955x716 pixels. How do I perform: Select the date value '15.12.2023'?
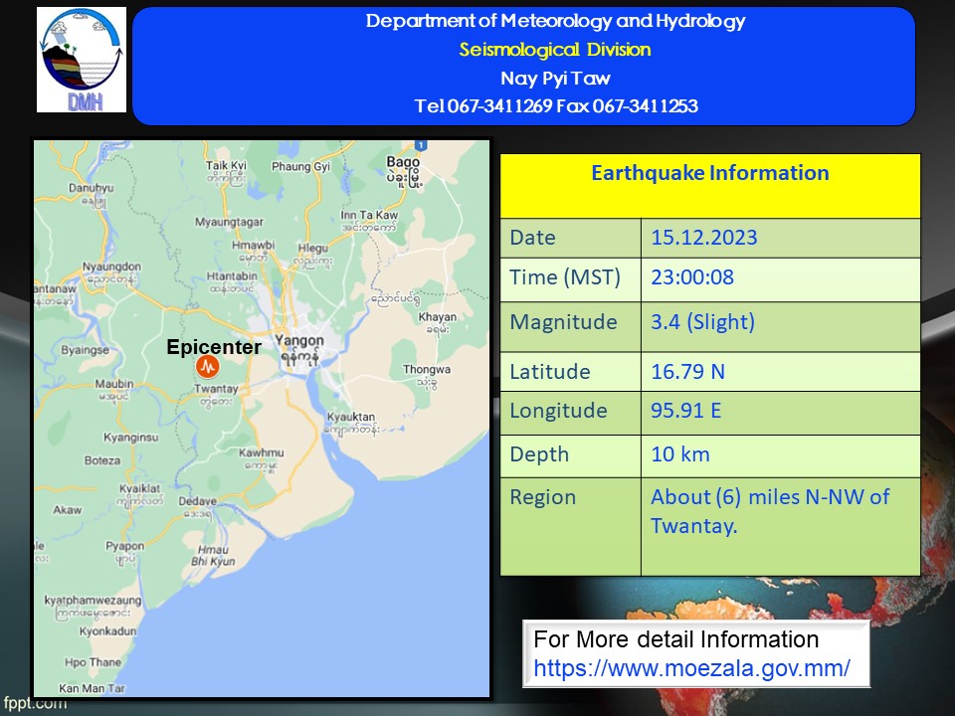tap(704, 238)
